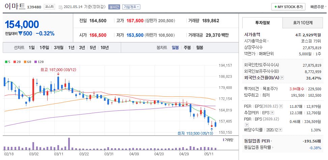Screen dimensions: 328x160
Task: Click the red 20-day moving average legend
Action: 17,62
